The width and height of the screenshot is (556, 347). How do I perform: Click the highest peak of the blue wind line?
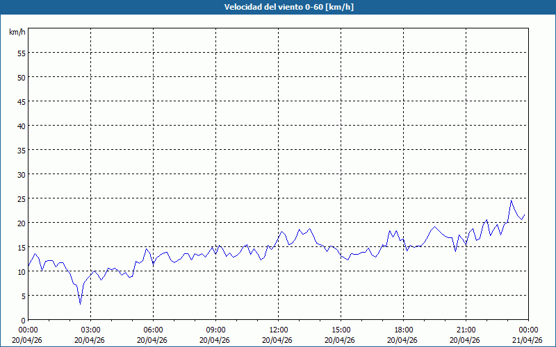511,201
